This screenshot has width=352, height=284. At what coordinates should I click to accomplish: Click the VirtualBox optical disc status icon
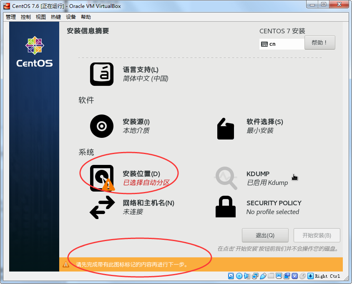pos(239,276)
